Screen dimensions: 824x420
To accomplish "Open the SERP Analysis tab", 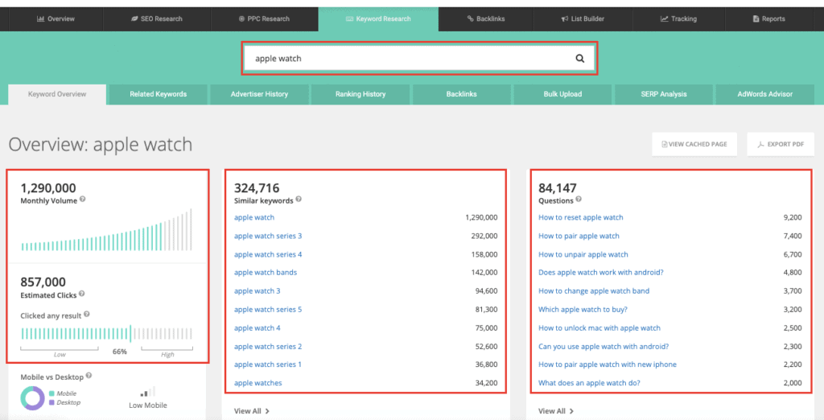I will 663,94.
